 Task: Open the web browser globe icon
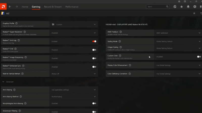coord(175,7)
